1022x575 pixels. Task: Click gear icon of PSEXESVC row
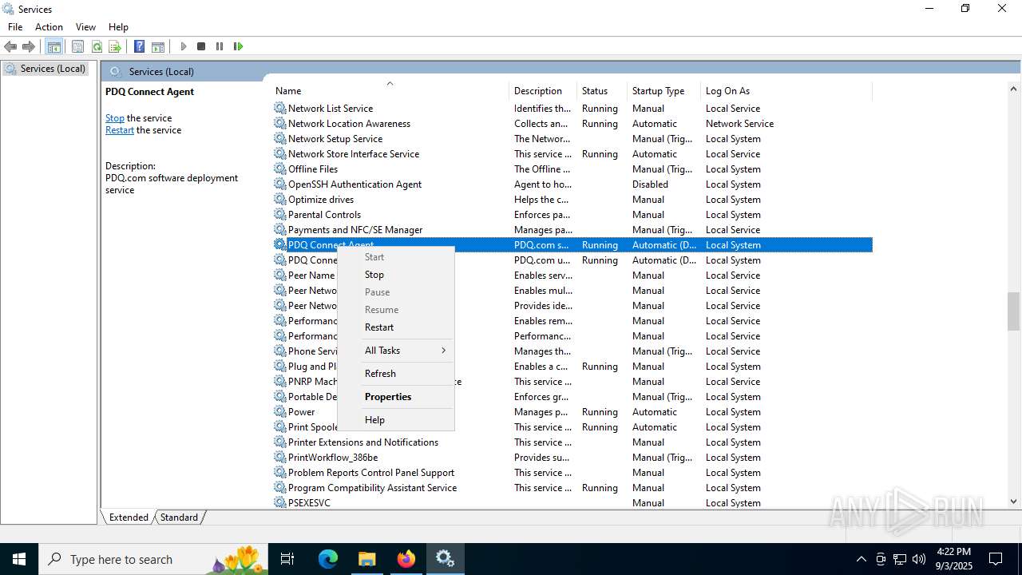pyautogui.click(x=279, y=502)
